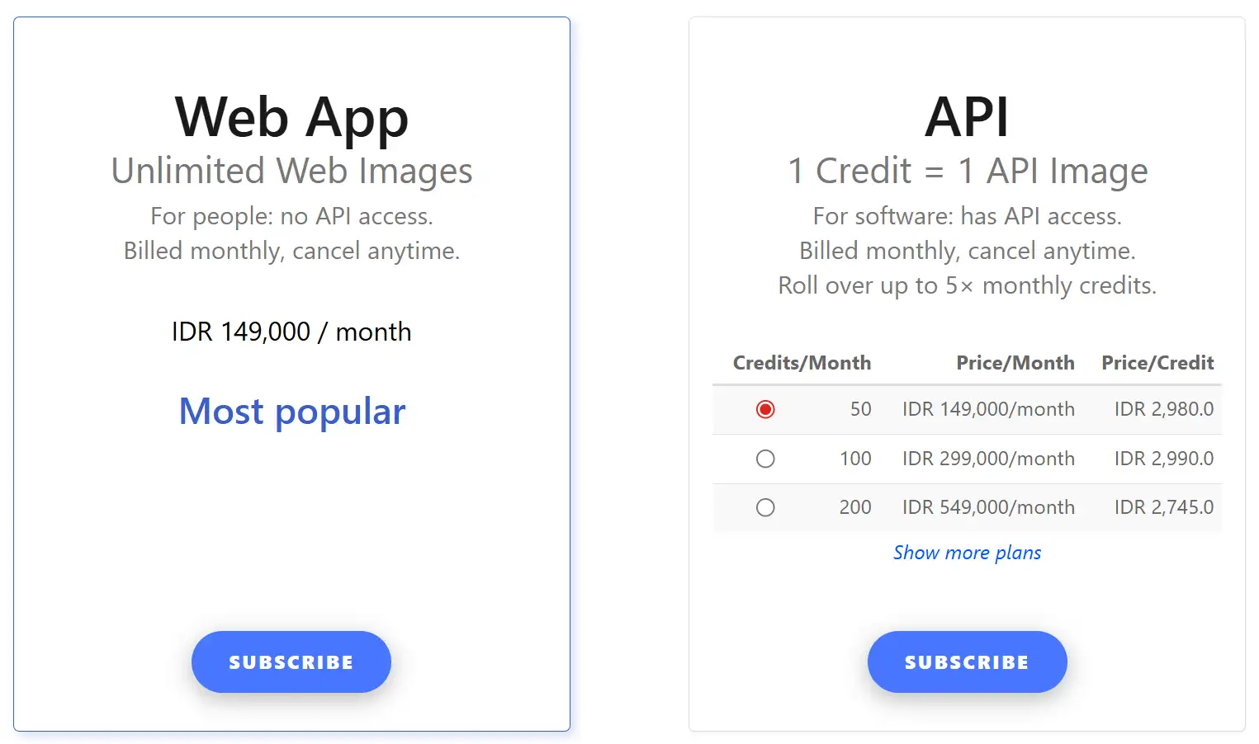Click Subscribe in the API card
The height and width of the screenshot is (744, 1259).
[x=967, y=662]
